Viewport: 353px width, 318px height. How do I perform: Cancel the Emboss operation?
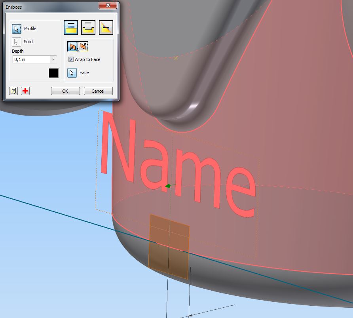(x=98, y=91)
